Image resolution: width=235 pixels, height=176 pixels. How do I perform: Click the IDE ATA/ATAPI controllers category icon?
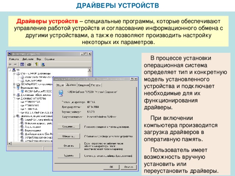pyautogui.click(x=18, y=84)
